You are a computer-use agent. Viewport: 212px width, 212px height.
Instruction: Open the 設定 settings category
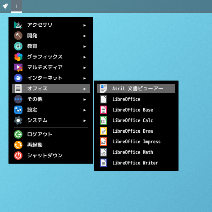(x=51, y=110)
